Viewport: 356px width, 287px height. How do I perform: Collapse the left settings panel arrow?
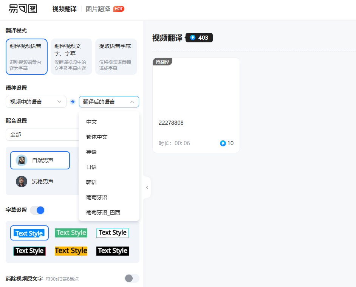click(147, 187)
